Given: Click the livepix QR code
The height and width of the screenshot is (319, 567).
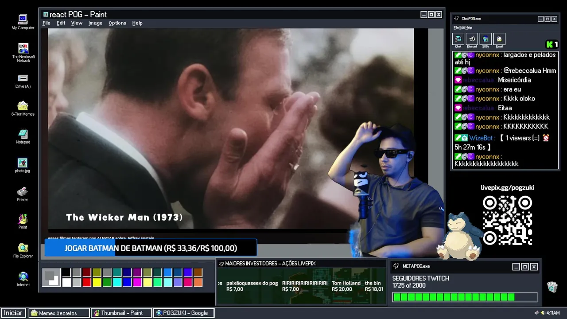Looking at the screenshot, I should coord(507,220).
